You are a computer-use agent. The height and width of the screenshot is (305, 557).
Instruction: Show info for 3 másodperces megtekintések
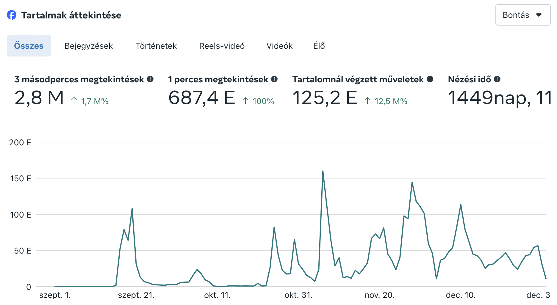click(150, 79)
